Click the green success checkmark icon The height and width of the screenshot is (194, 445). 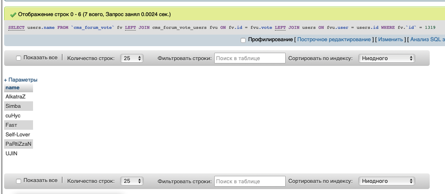[x=13, y=14]
